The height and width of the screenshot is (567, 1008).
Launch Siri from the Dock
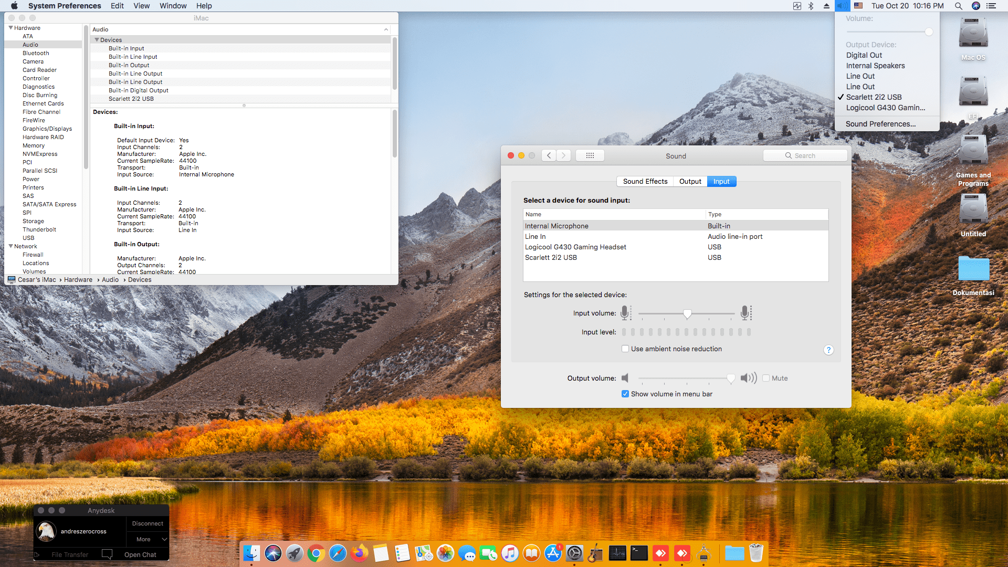coord(273,553)
